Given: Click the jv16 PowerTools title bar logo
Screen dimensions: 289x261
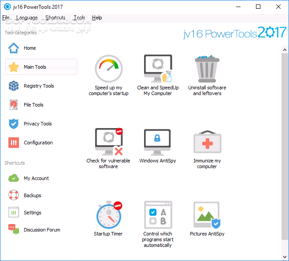Looking at the screenshot, I should (x=7, y=7).
